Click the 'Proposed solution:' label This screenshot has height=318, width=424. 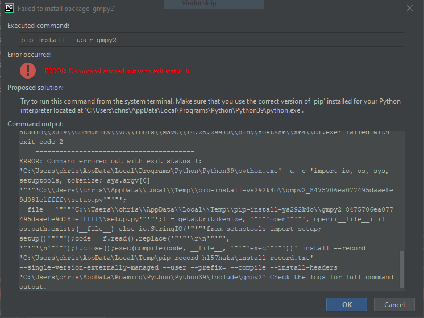pyautogui.click(x=35, y=88)
